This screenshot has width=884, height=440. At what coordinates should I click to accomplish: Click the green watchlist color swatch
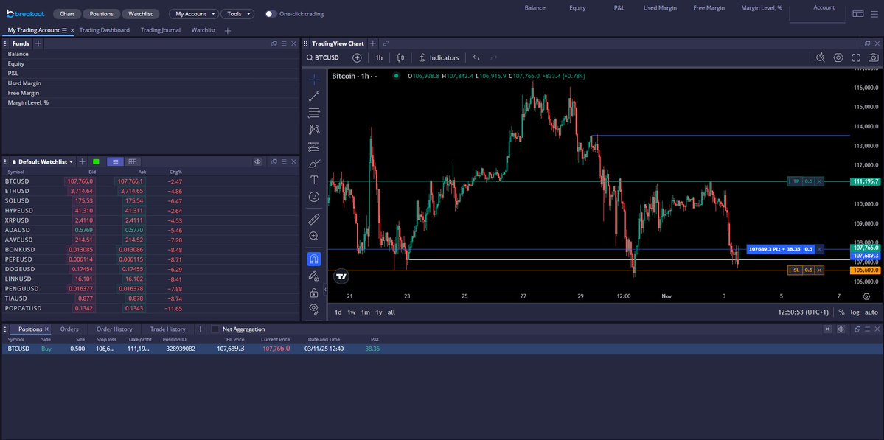(96, 161)
